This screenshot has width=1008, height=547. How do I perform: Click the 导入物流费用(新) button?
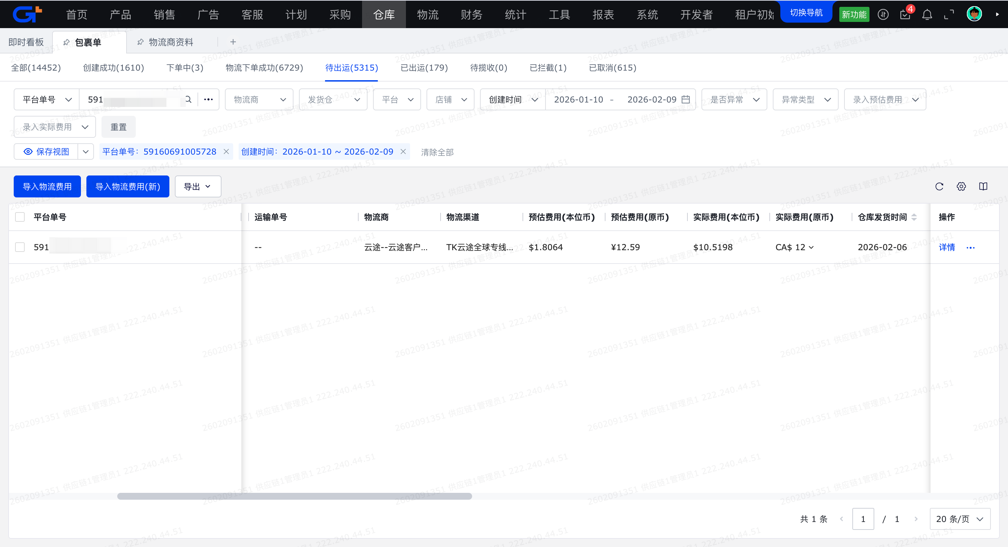(128, 187)
